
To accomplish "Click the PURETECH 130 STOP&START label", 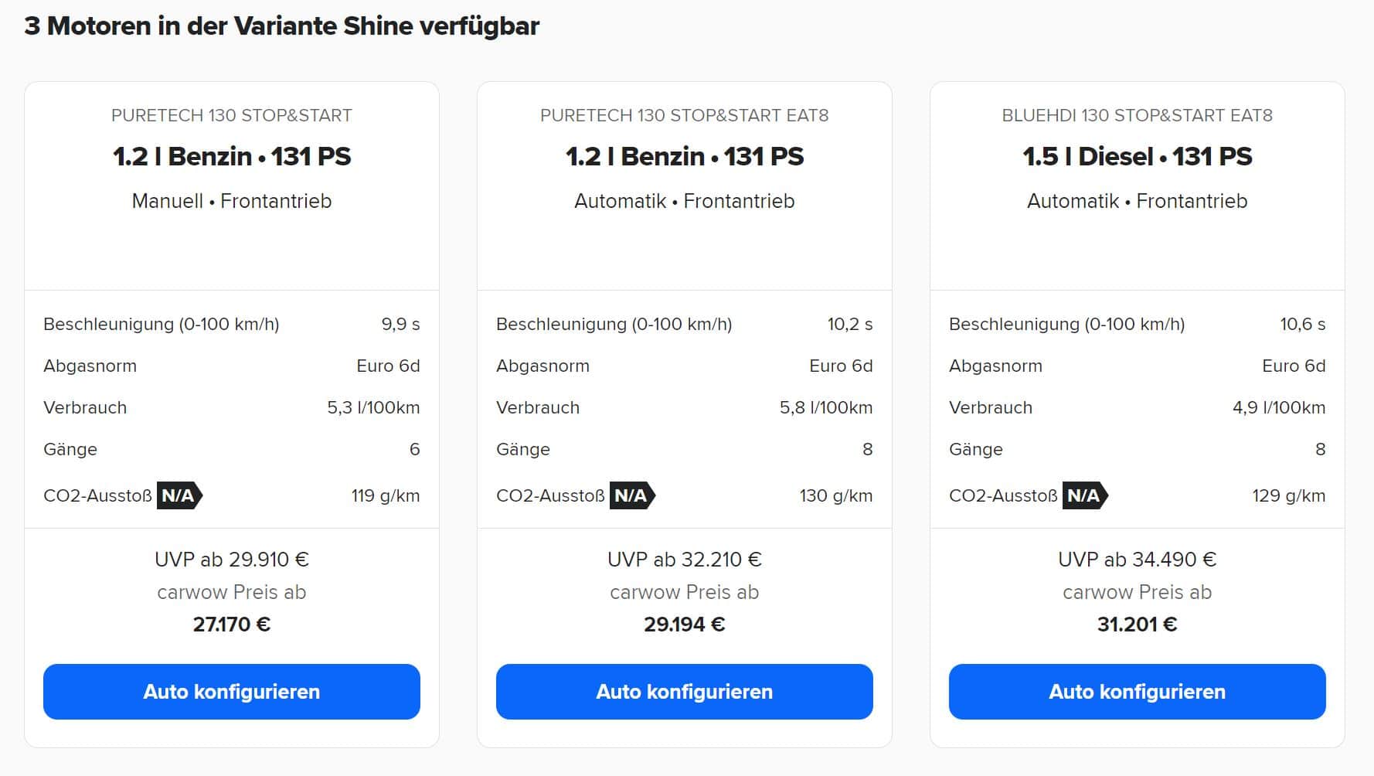I will 232,116.
